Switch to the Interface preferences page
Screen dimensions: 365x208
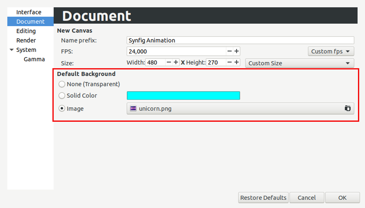pyautogui.click(x=29, y=12)
